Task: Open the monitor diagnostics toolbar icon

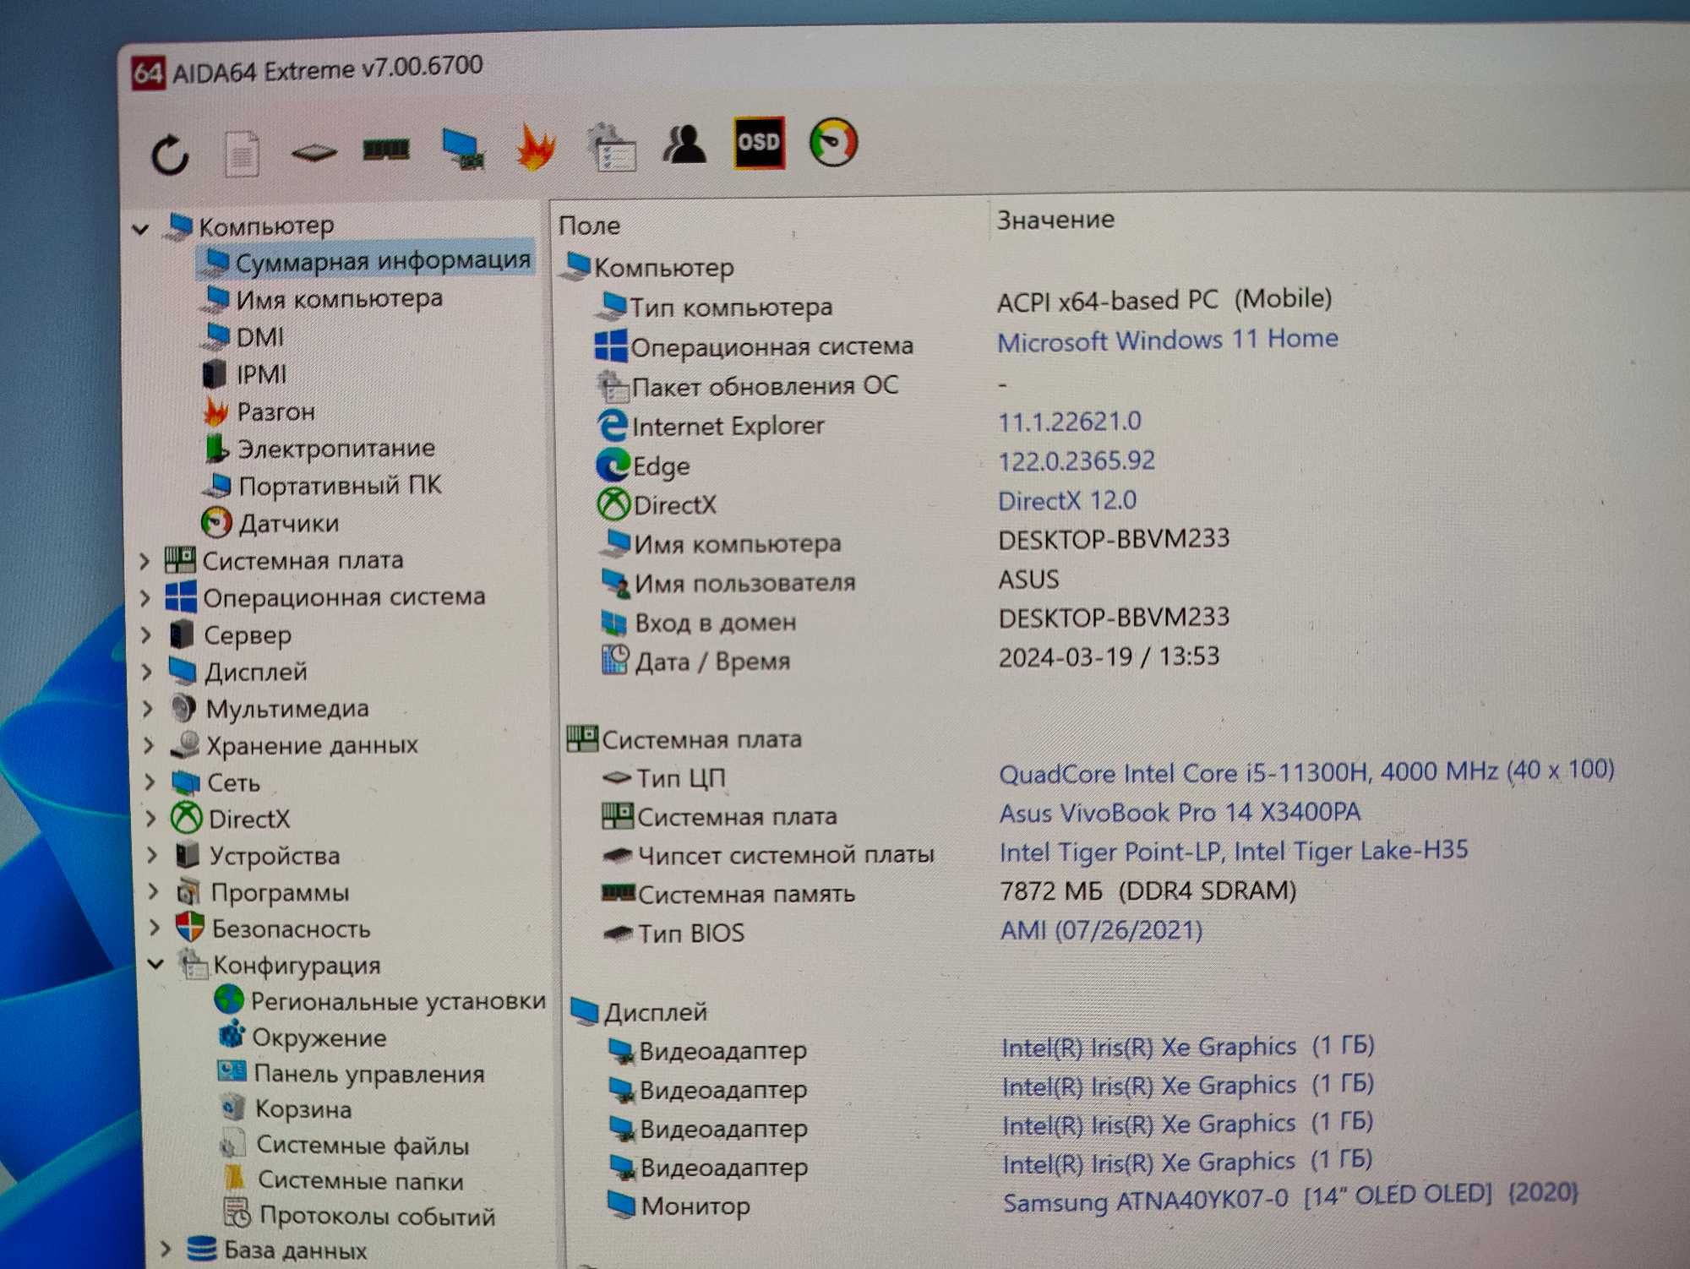Action: (463, 148)
